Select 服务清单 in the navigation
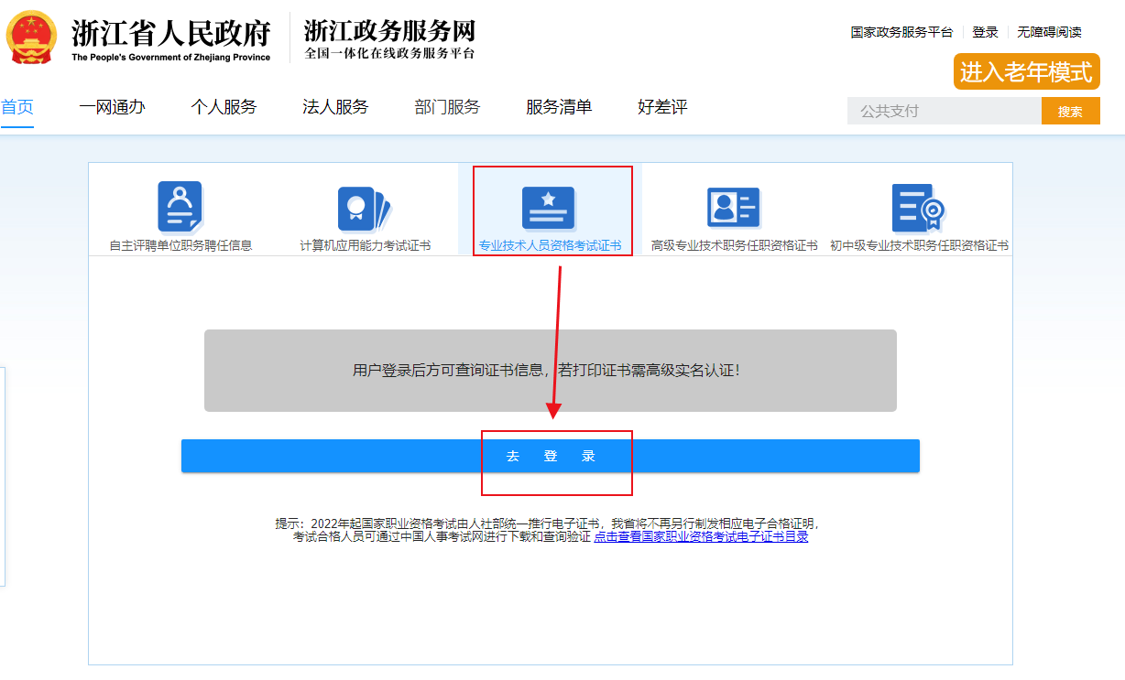1125x680 pixels. click(x=559, y=106)
